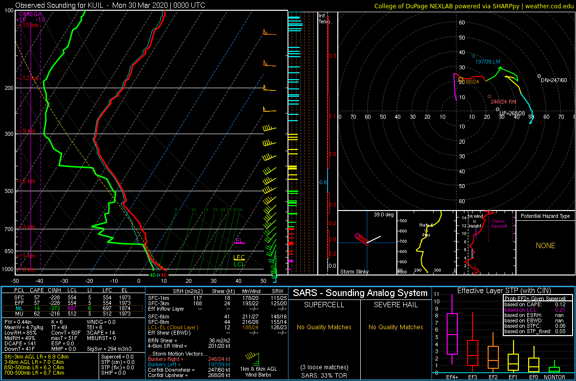Click the PW = 0.44in value
Image resolution: width=576 pixels, height=381 pixels.
(x=19, y=322)
